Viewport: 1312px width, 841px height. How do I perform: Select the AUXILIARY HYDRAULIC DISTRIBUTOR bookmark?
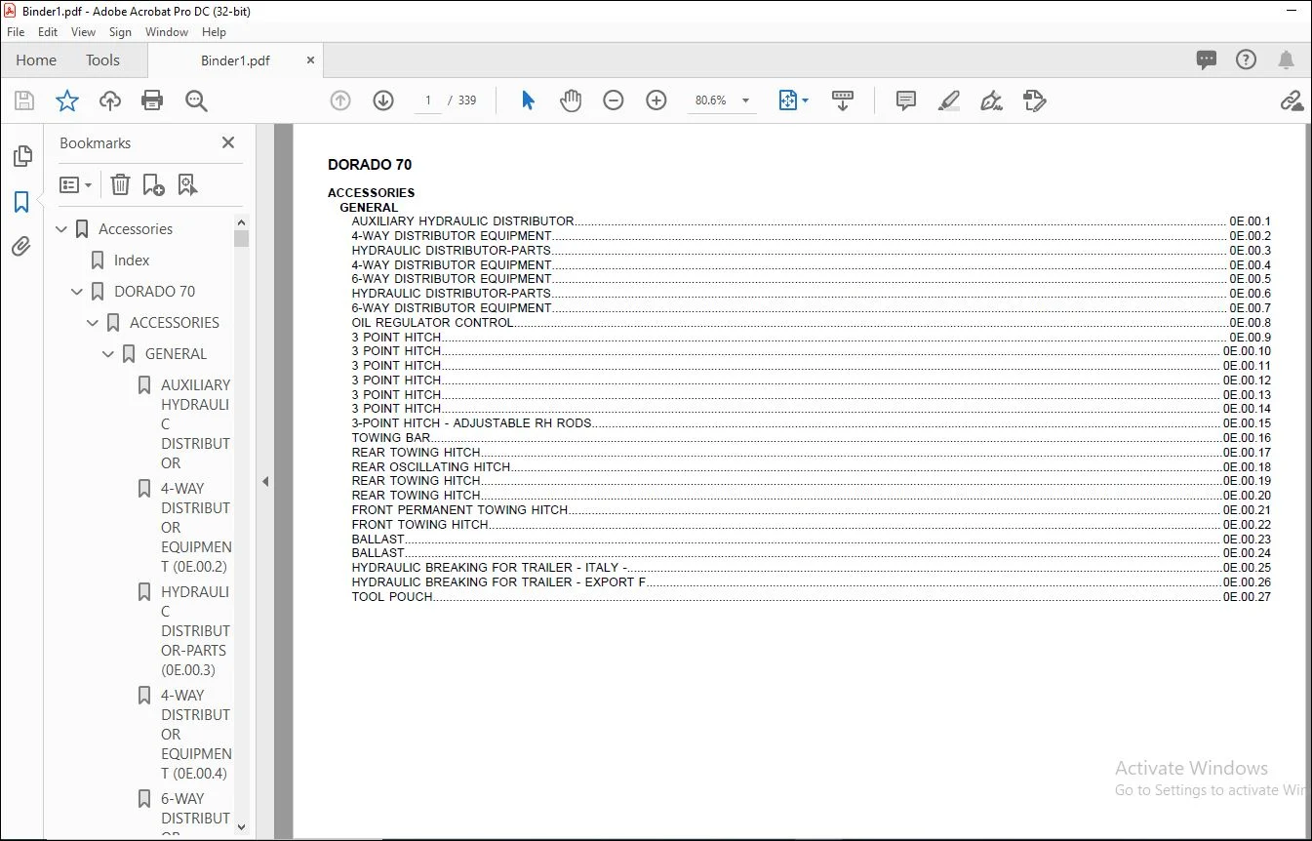(195, 424)
